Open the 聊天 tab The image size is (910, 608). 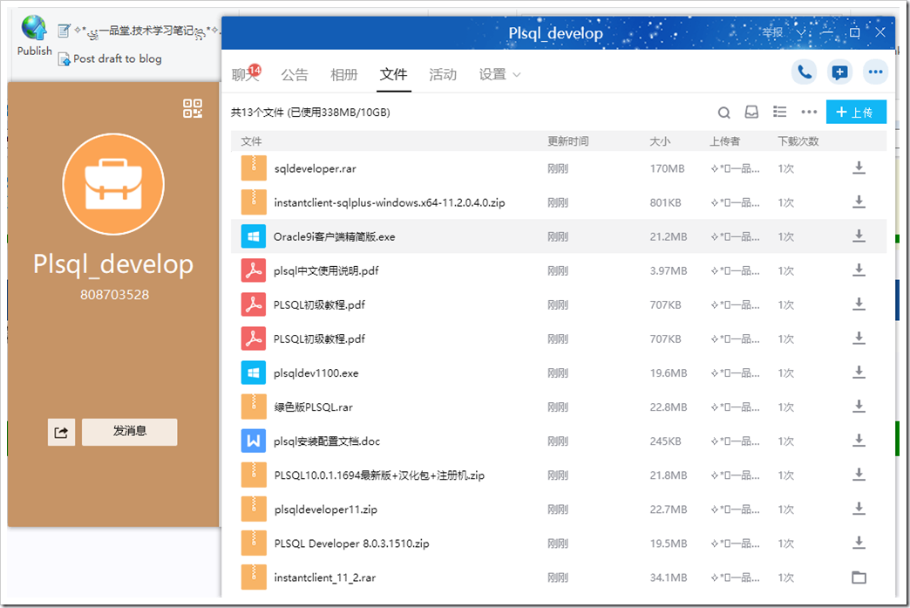click(245, 74)
